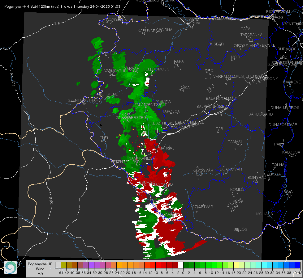Click the RÁCKEVE town label
The image size is (303, 278).
pos(292,82)
